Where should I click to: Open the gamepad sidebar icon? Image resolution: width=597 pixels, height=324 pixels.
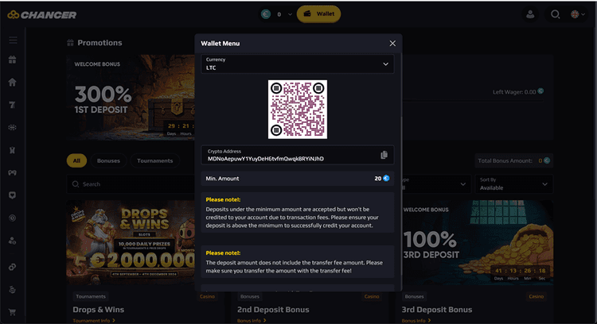(x=13, y=173)
